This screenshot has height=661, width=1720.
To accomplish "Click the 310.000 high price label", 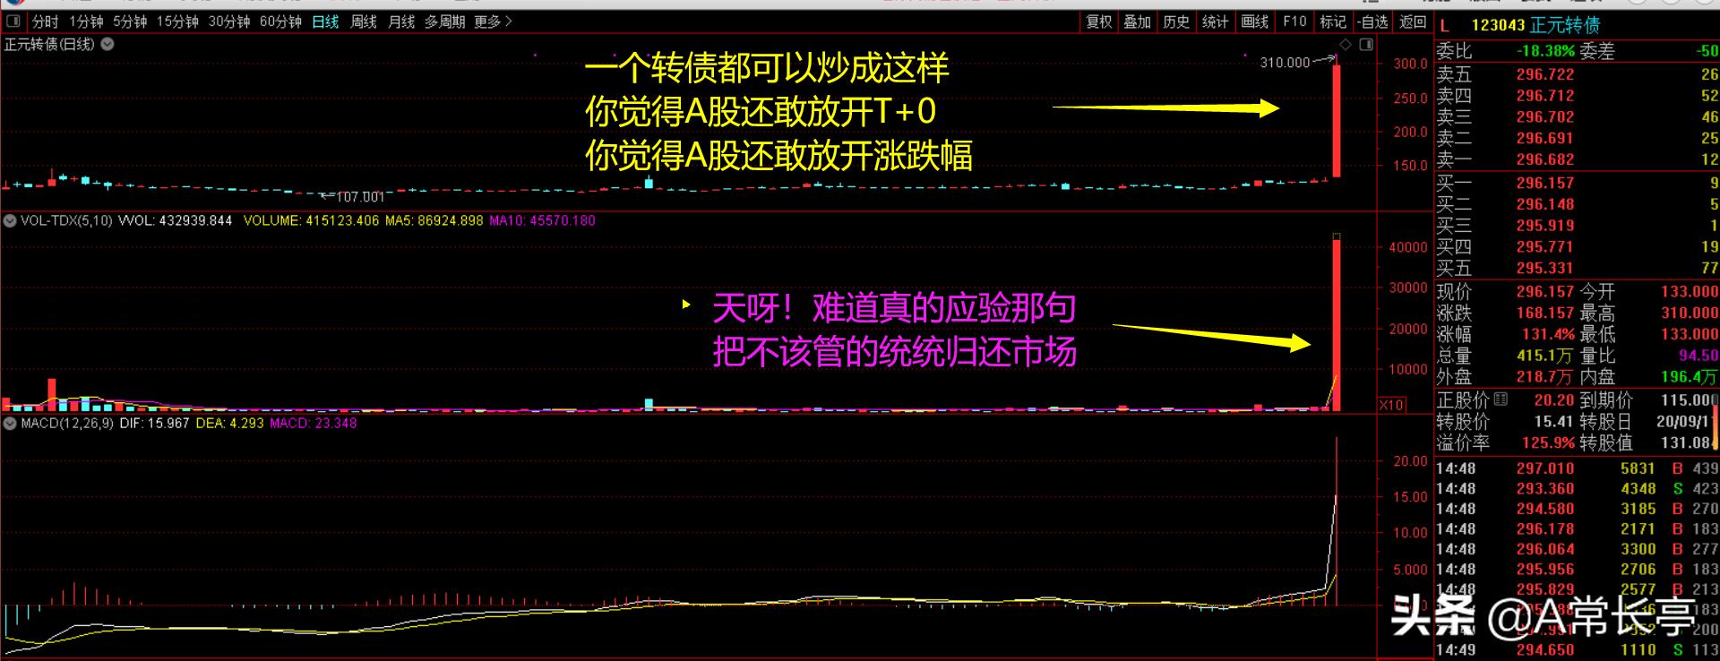I will [1285, 63].
